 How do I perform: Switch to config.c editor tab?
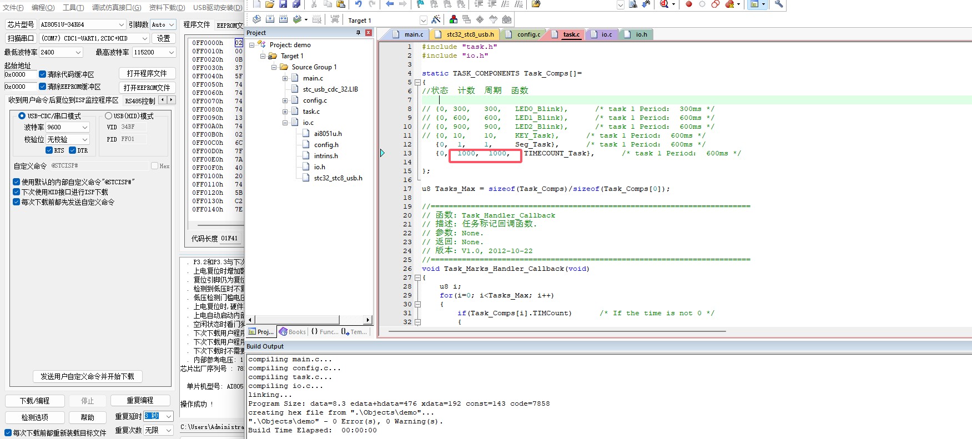523,34
